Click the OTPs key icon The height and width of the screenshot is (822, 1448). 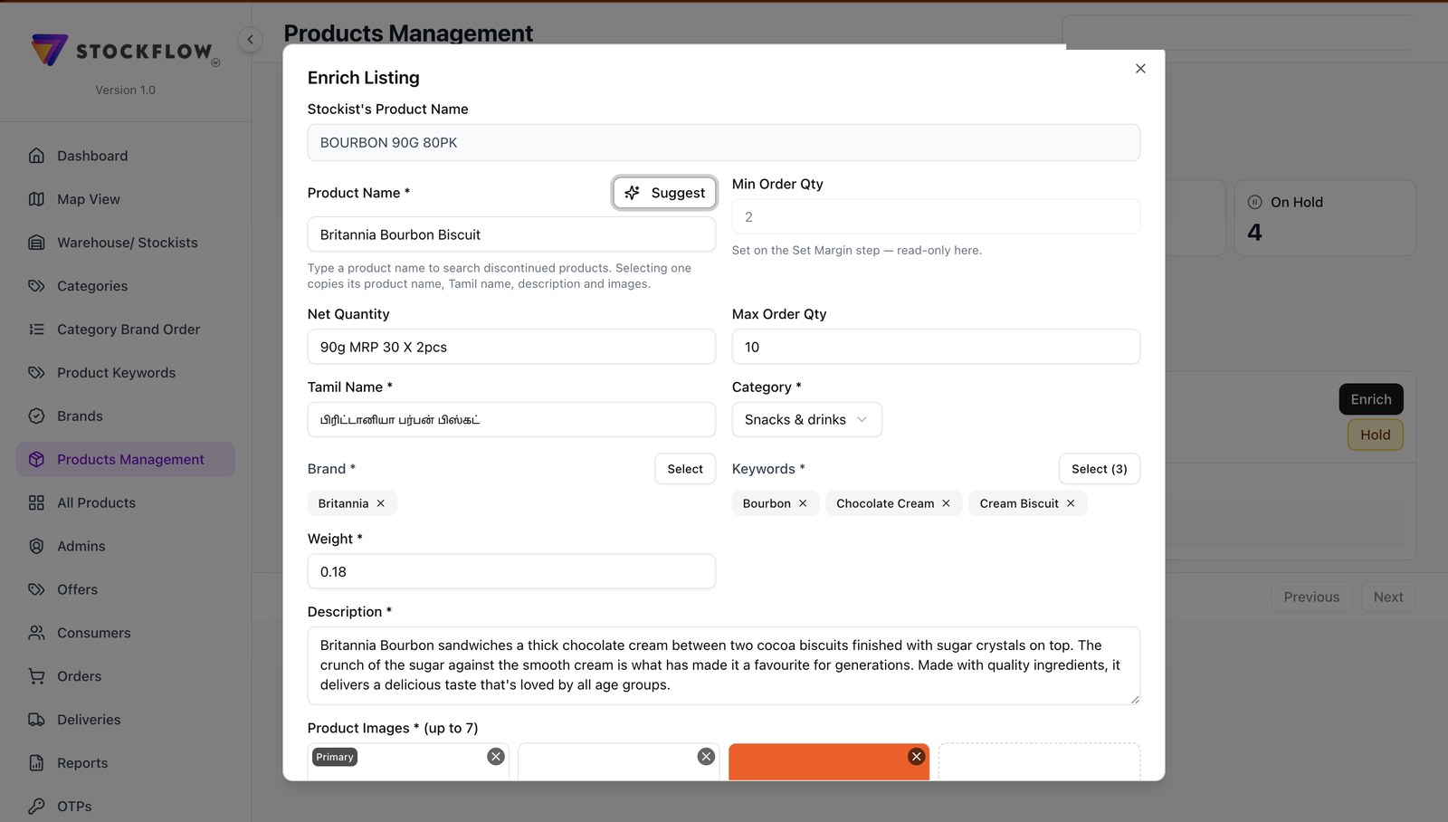36,807
